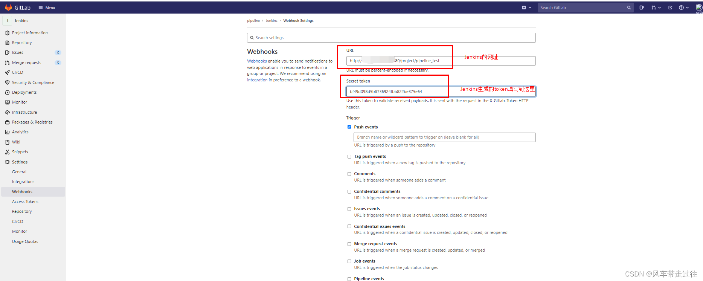
Task: Click the Webhooks documentation link
Action: [257, 61]
